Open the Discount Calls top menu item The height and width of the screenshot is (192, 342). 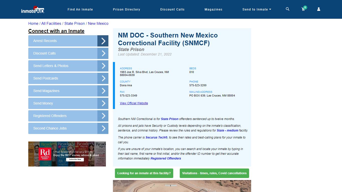point(172,9)
